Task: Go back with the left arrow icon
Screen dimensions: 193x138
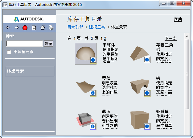Action: (8, 27)
